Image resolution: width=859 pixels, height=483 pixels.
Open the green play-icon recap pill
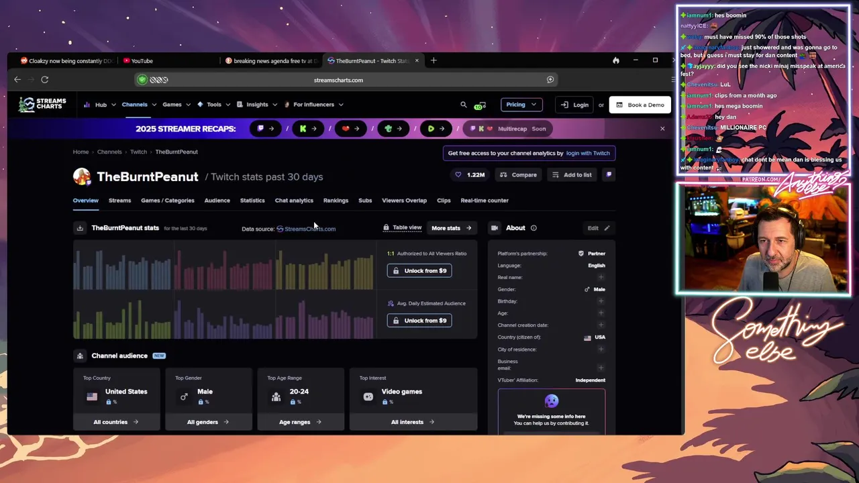[x=436, y=129]
